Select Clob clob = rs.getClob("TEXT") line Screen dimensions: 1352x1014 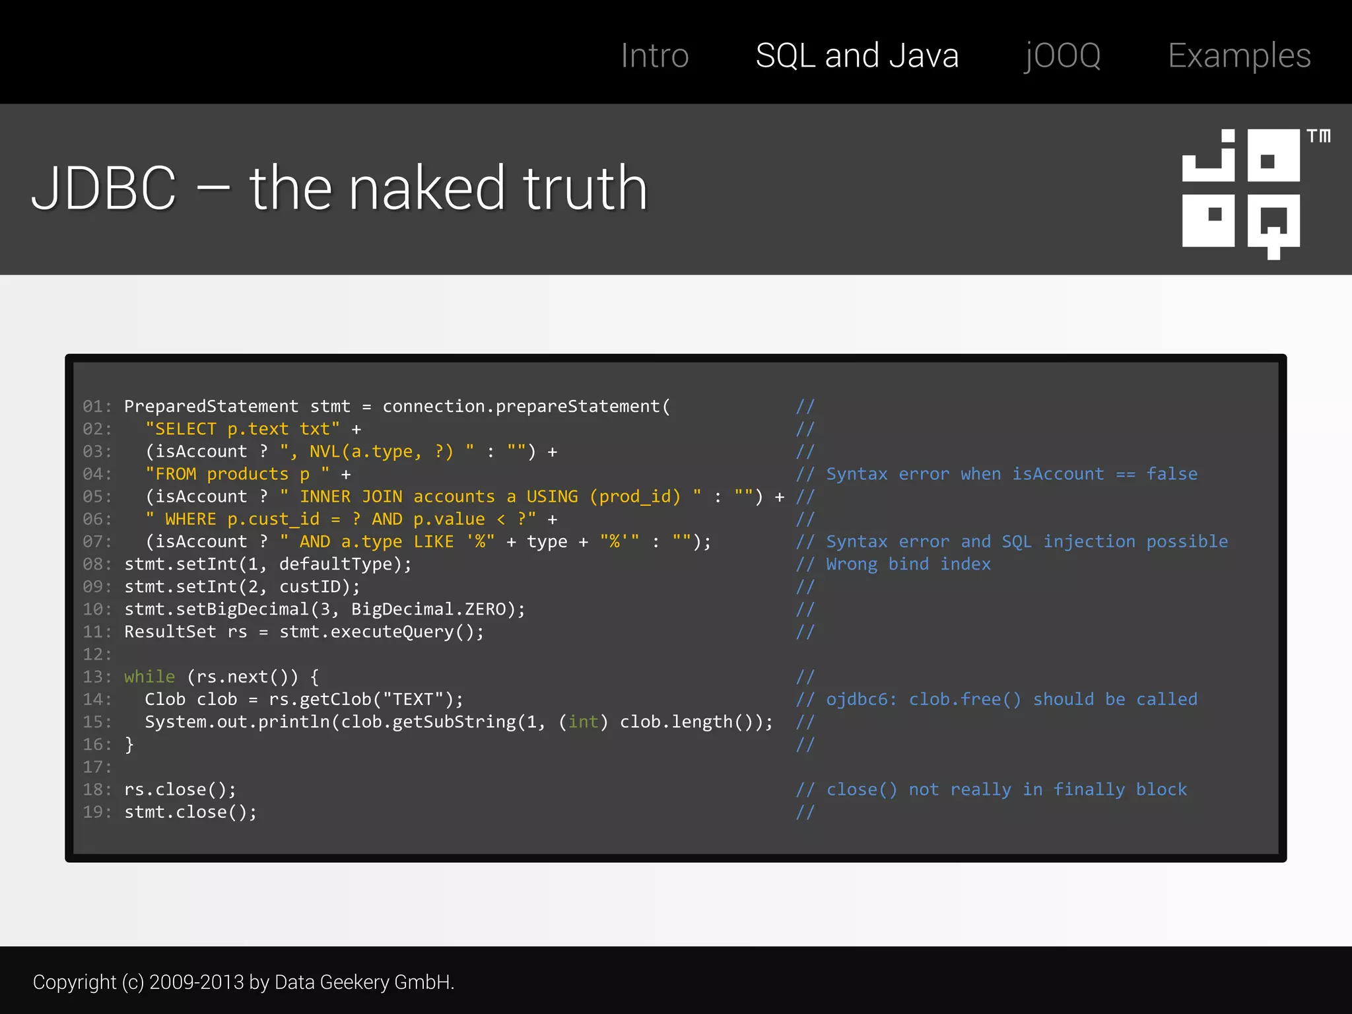(x=304, y=700)
